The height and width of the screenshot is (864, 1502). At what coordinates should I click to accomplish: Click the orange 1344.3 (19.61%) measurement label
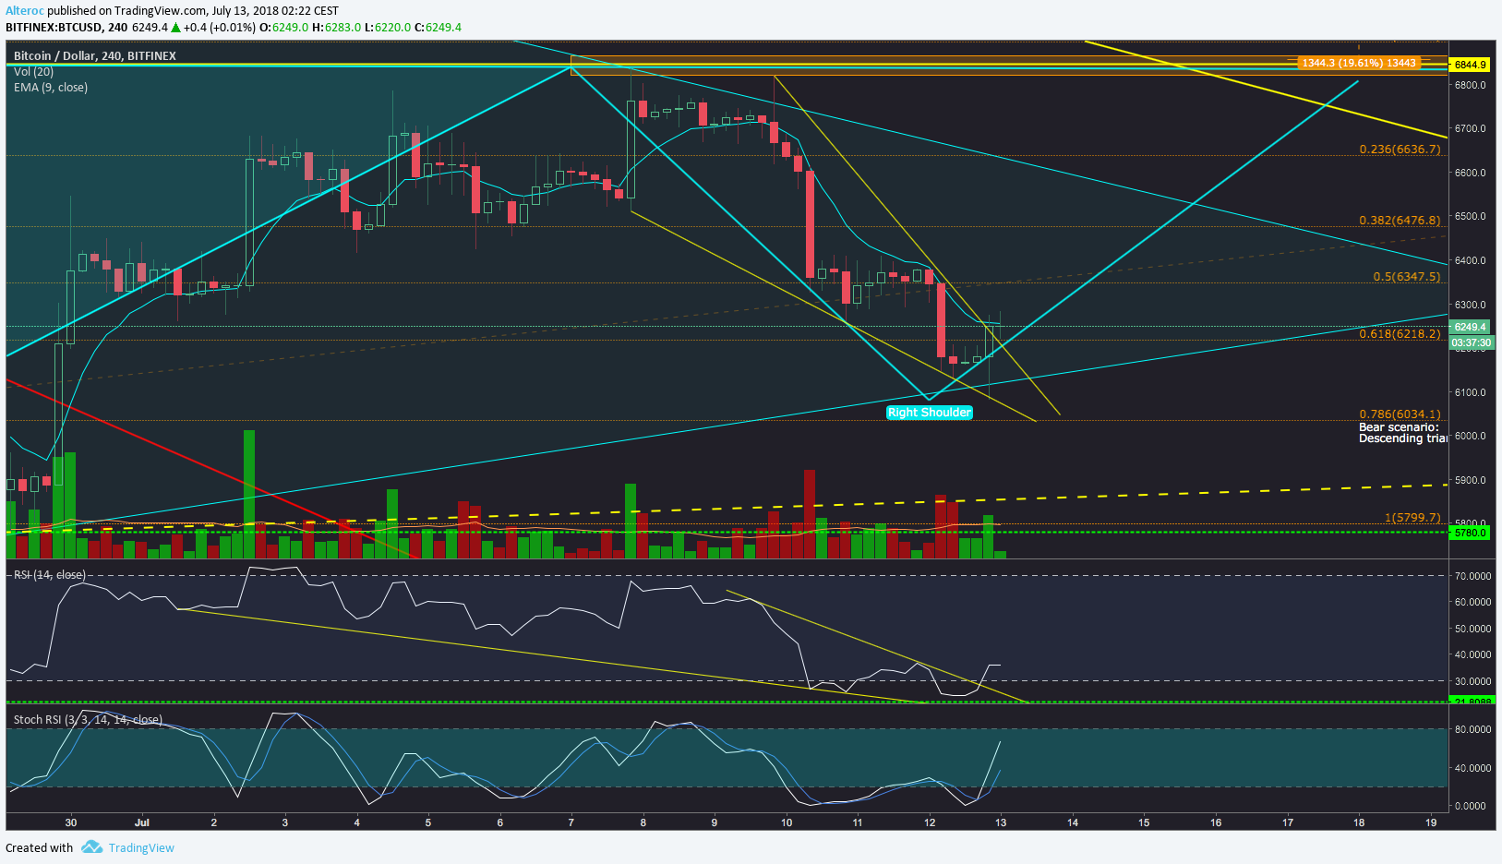pyautogui.click(x=1357, y=63)
